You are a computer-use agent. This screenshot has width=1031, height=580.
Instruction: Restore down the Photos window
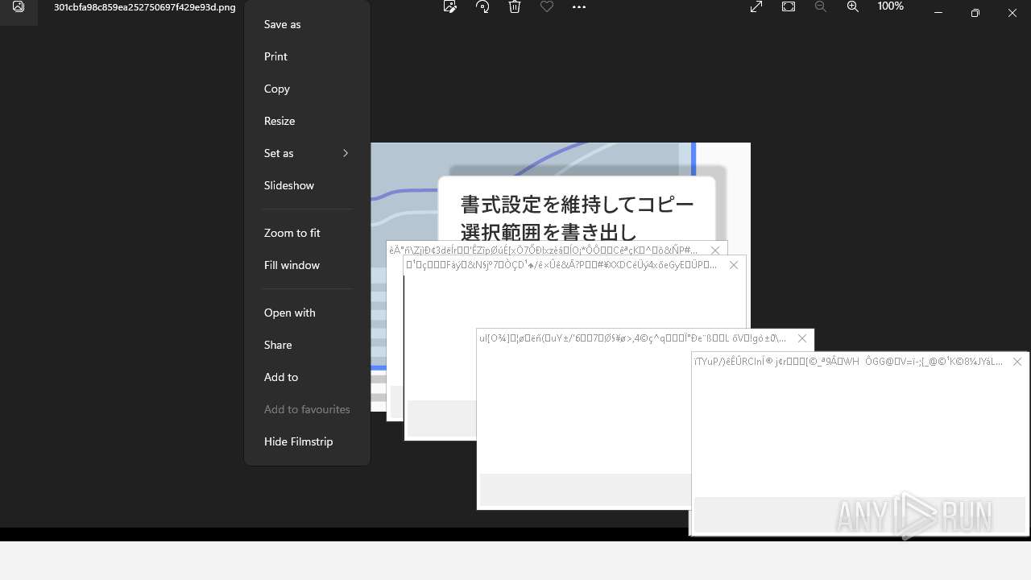(975, 13)
